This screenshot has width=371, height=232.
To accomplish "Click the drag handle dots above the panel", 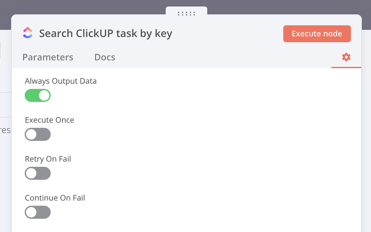I will point(186,14).
